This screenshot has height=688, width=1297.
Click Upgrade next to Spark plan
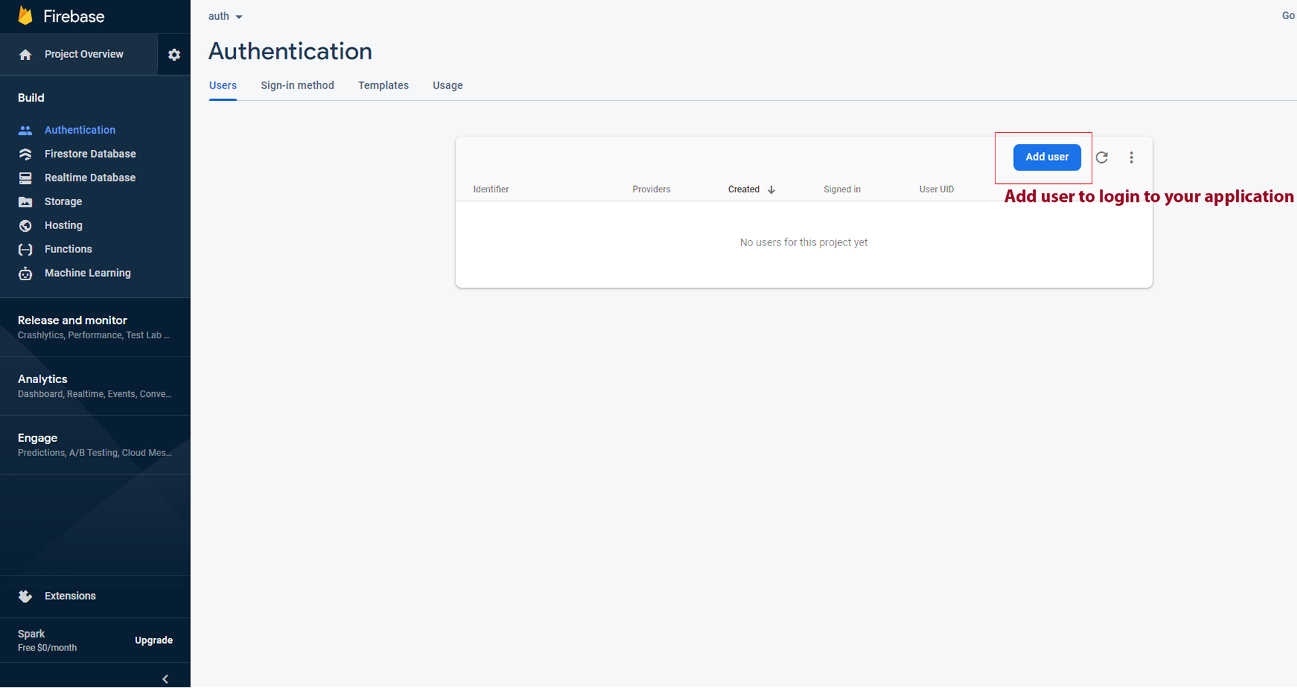pos(154,640)
